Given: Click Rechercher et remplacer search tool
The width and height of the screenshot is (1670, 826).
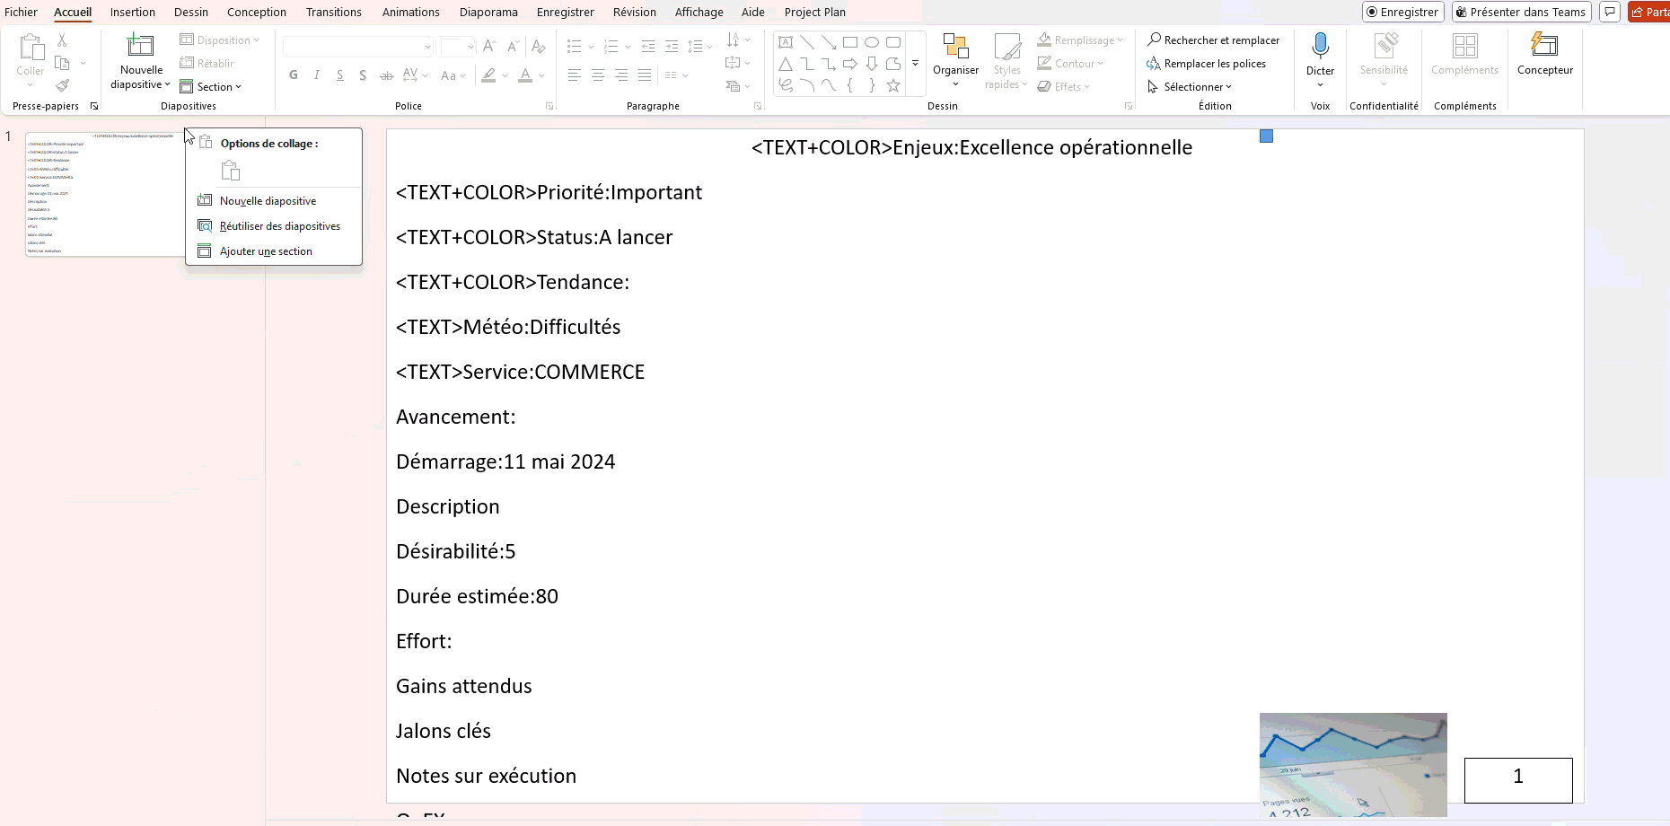Looking at the screenshot, I should click(x=1213, y=40).
